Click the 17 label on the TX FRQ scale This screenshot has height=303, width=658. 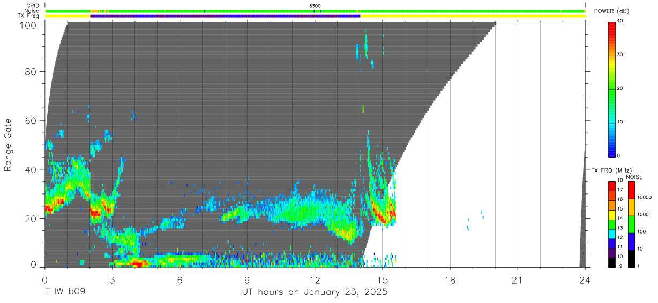[620, 189]
